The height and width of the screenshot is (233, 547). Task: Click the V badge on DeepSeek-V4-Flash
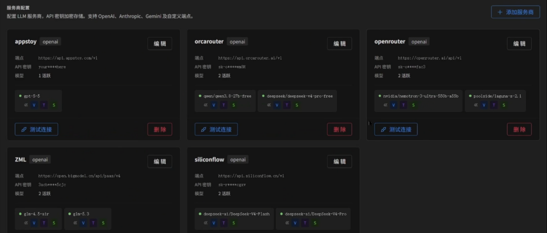point(214,223)
